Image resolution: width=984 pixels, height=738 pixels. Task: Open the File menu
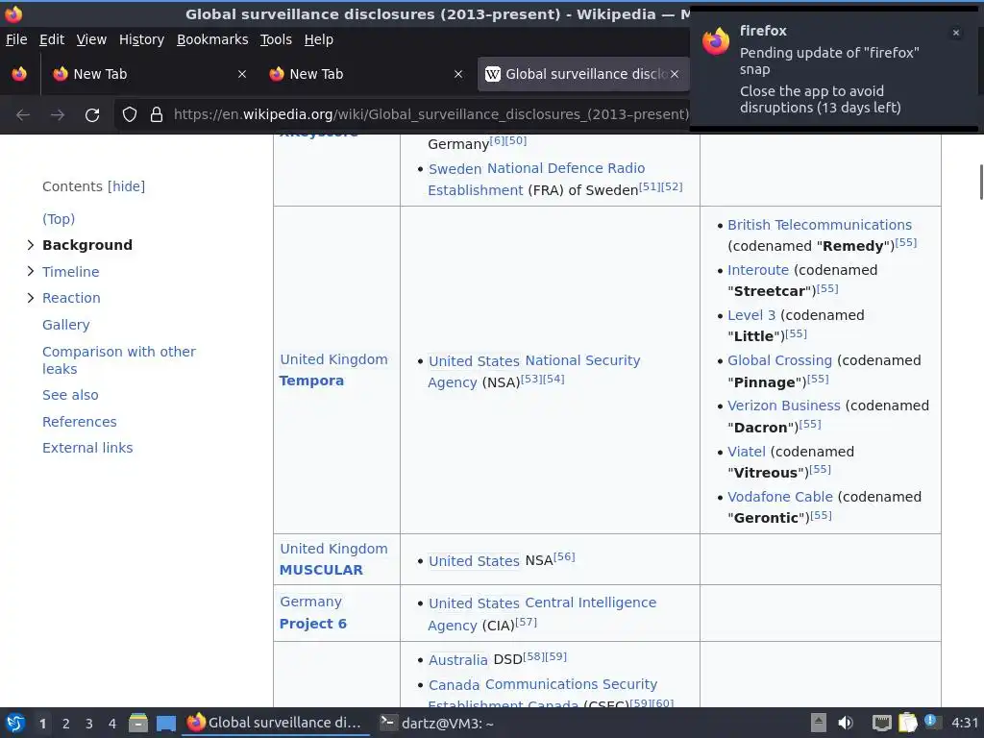16,39
